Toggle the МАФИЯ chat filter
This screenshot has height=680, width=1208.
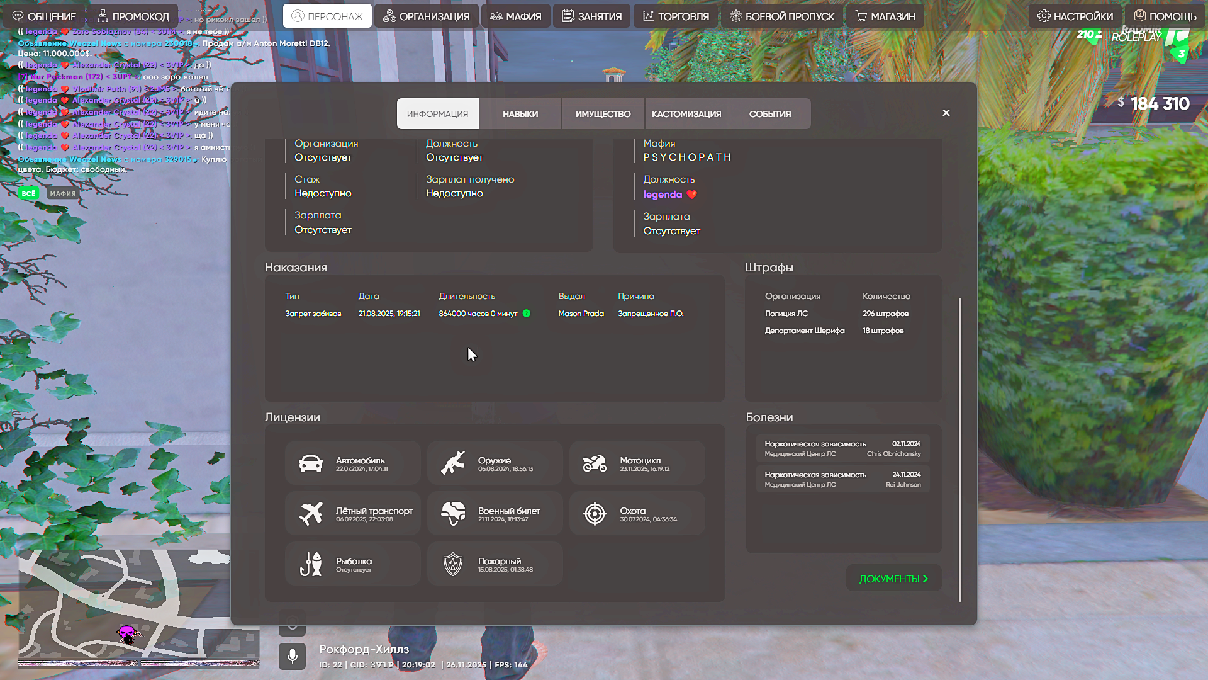click(x=63, y=193)
